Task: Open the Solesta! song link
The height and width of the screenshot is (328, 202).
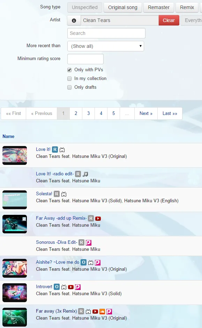Action: coord(44,194)
